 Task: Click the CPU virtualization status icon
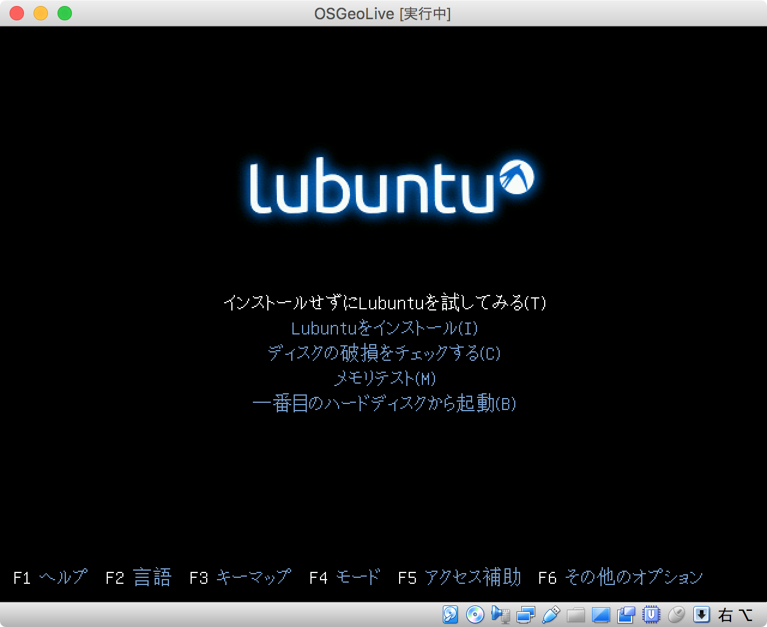651,614
